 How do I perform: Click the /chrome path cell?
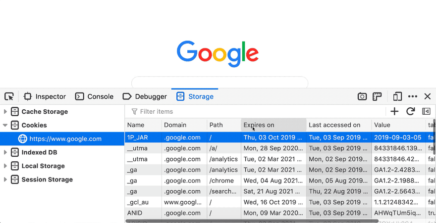224,180
